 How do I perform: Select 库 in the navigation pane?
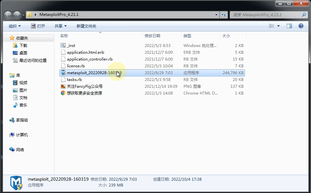point(18,75)
